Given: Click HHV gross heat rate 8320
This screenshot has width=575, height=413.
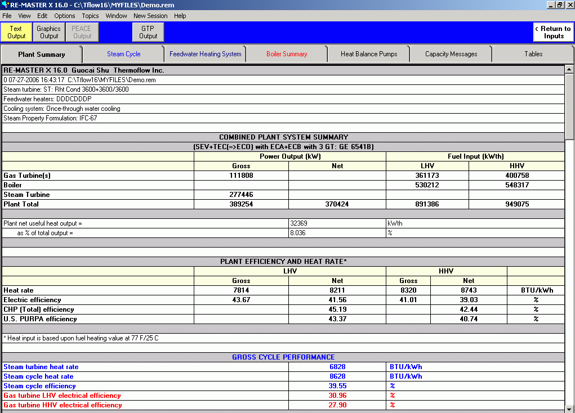Looking at the screenshot, I should point(408,290).
